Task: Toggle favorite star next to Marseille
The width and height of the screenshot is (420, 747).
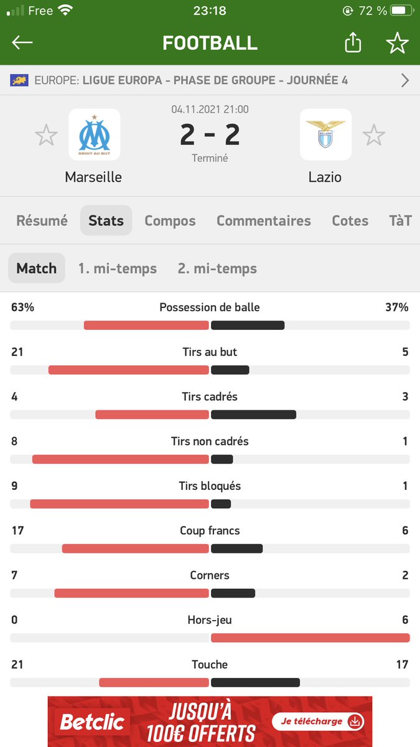Action: click(x=46, y=135)
